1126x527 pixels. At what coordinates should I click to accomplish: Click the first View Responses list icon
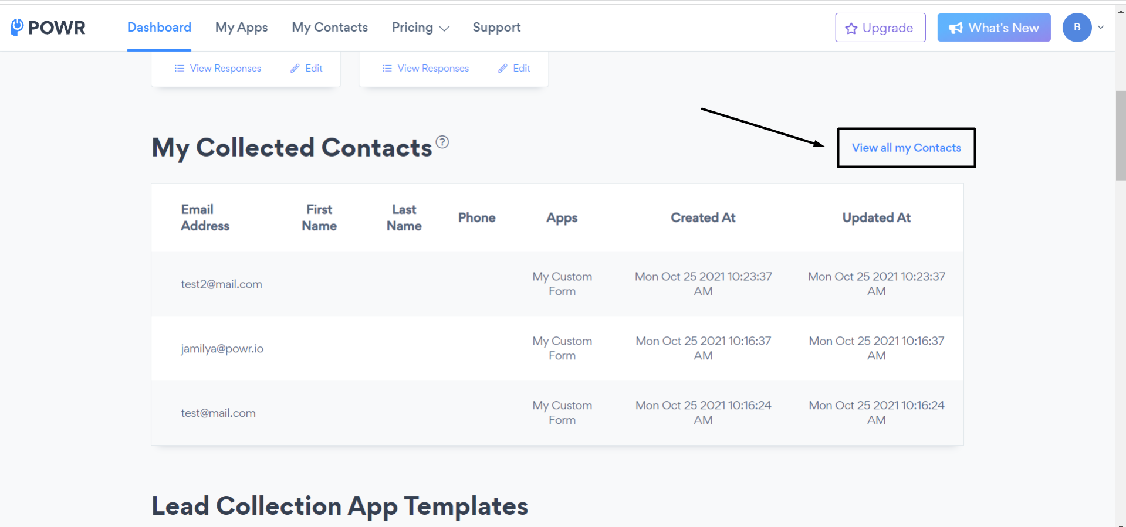coord(180,69)
